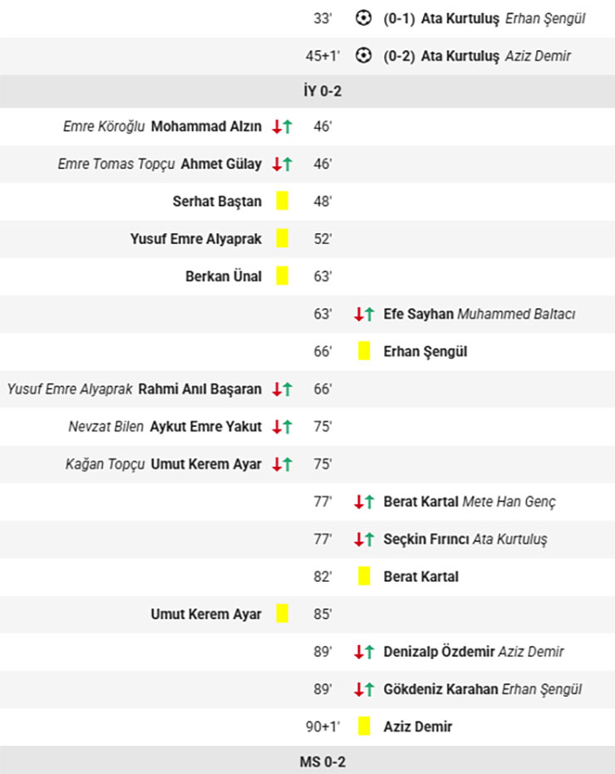Open player Yusuf Emre Alyaprak's booking entry
Image resolution: width=615 pixels, height=774 pixels.
coord(195,239)
